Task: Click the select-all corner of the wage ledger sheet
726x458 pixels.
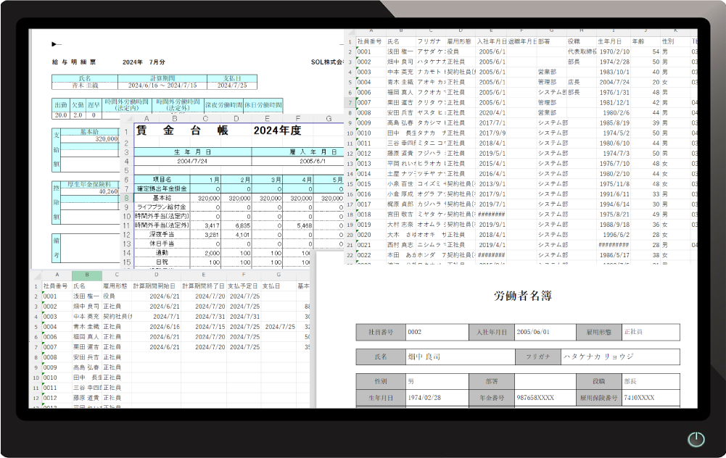Action: [x=127, y=119]
